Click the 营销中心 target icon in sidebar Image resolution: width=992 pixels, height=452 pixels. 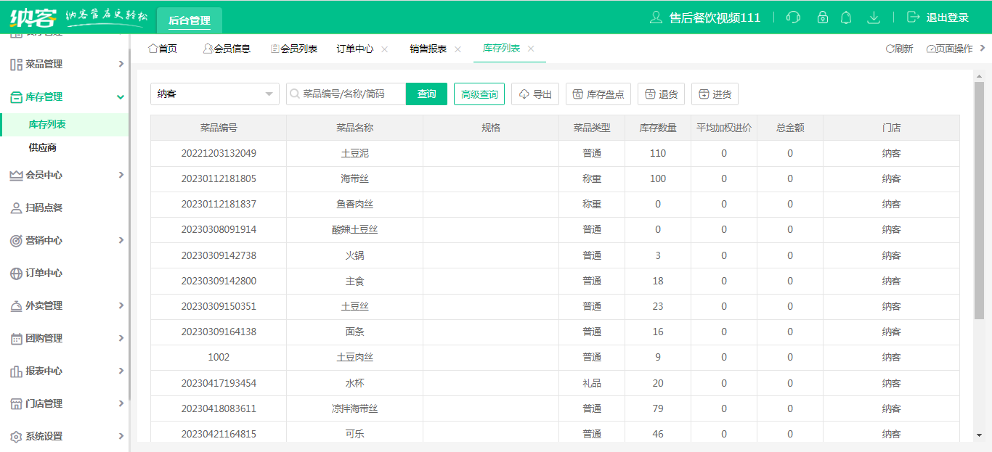(x=16, y=241)
